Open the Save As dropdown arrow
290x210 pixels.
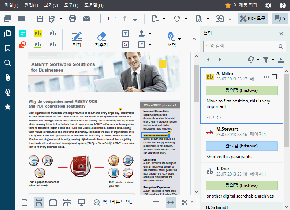[x=60, y=19]
